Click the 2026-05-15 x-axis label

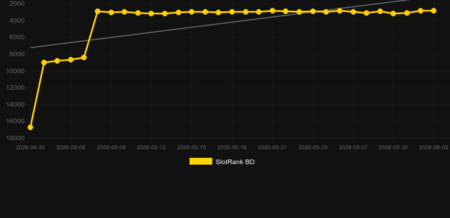click(192, 148)
